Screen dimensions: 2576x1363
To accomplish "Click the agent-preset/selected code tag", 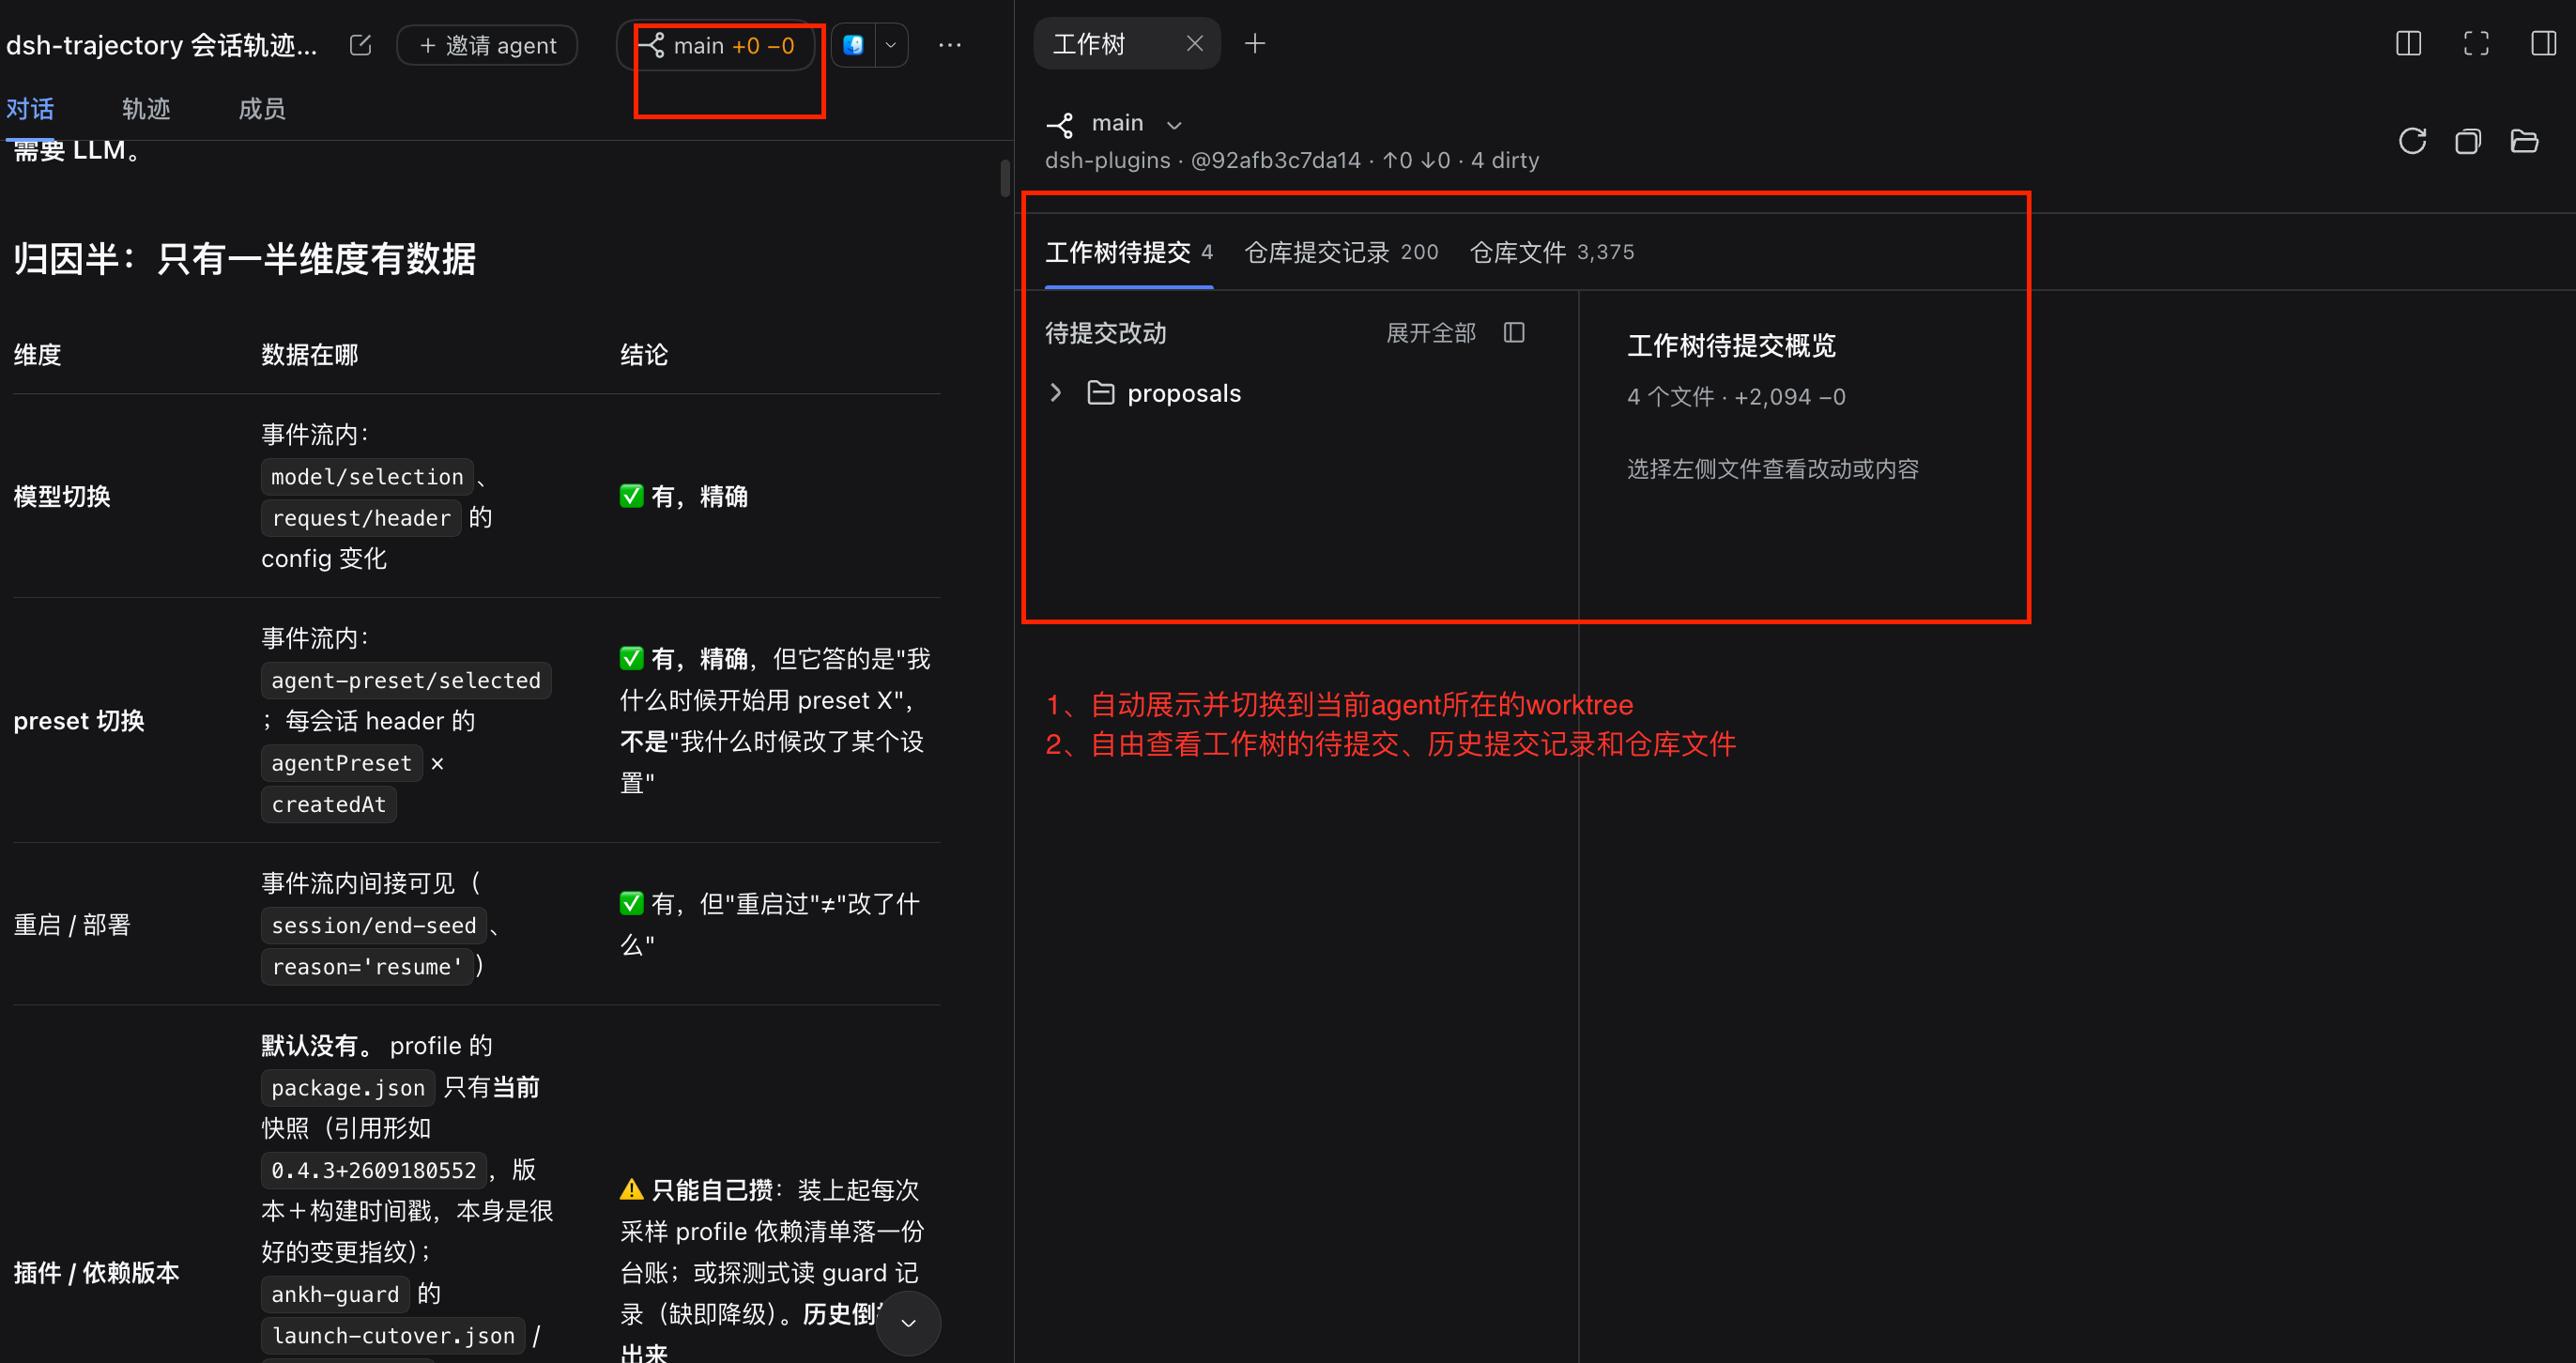I will pos(405,680).
